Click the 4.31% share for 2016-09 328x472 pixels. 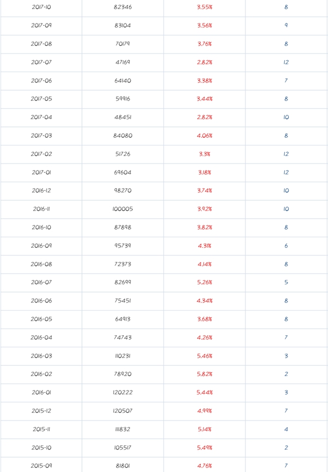tap(204, 246)
